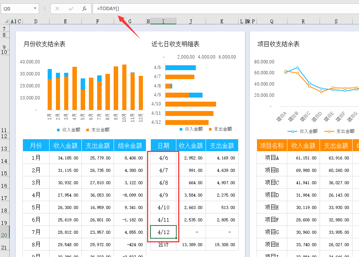Select the 7月 month cell
This screenshot has width=359, height=257.
click(x=36, y=232)
